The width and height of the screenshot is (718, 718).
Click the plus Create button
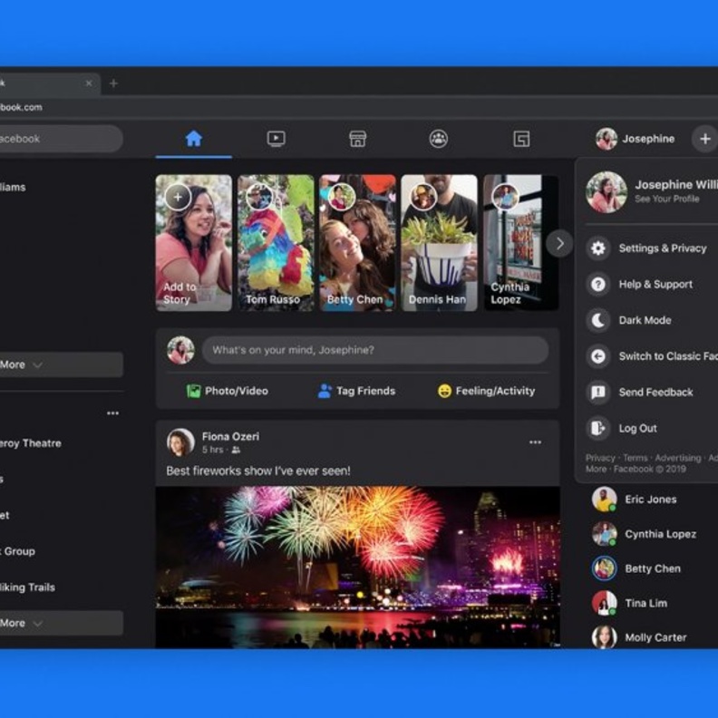[704, 139]
